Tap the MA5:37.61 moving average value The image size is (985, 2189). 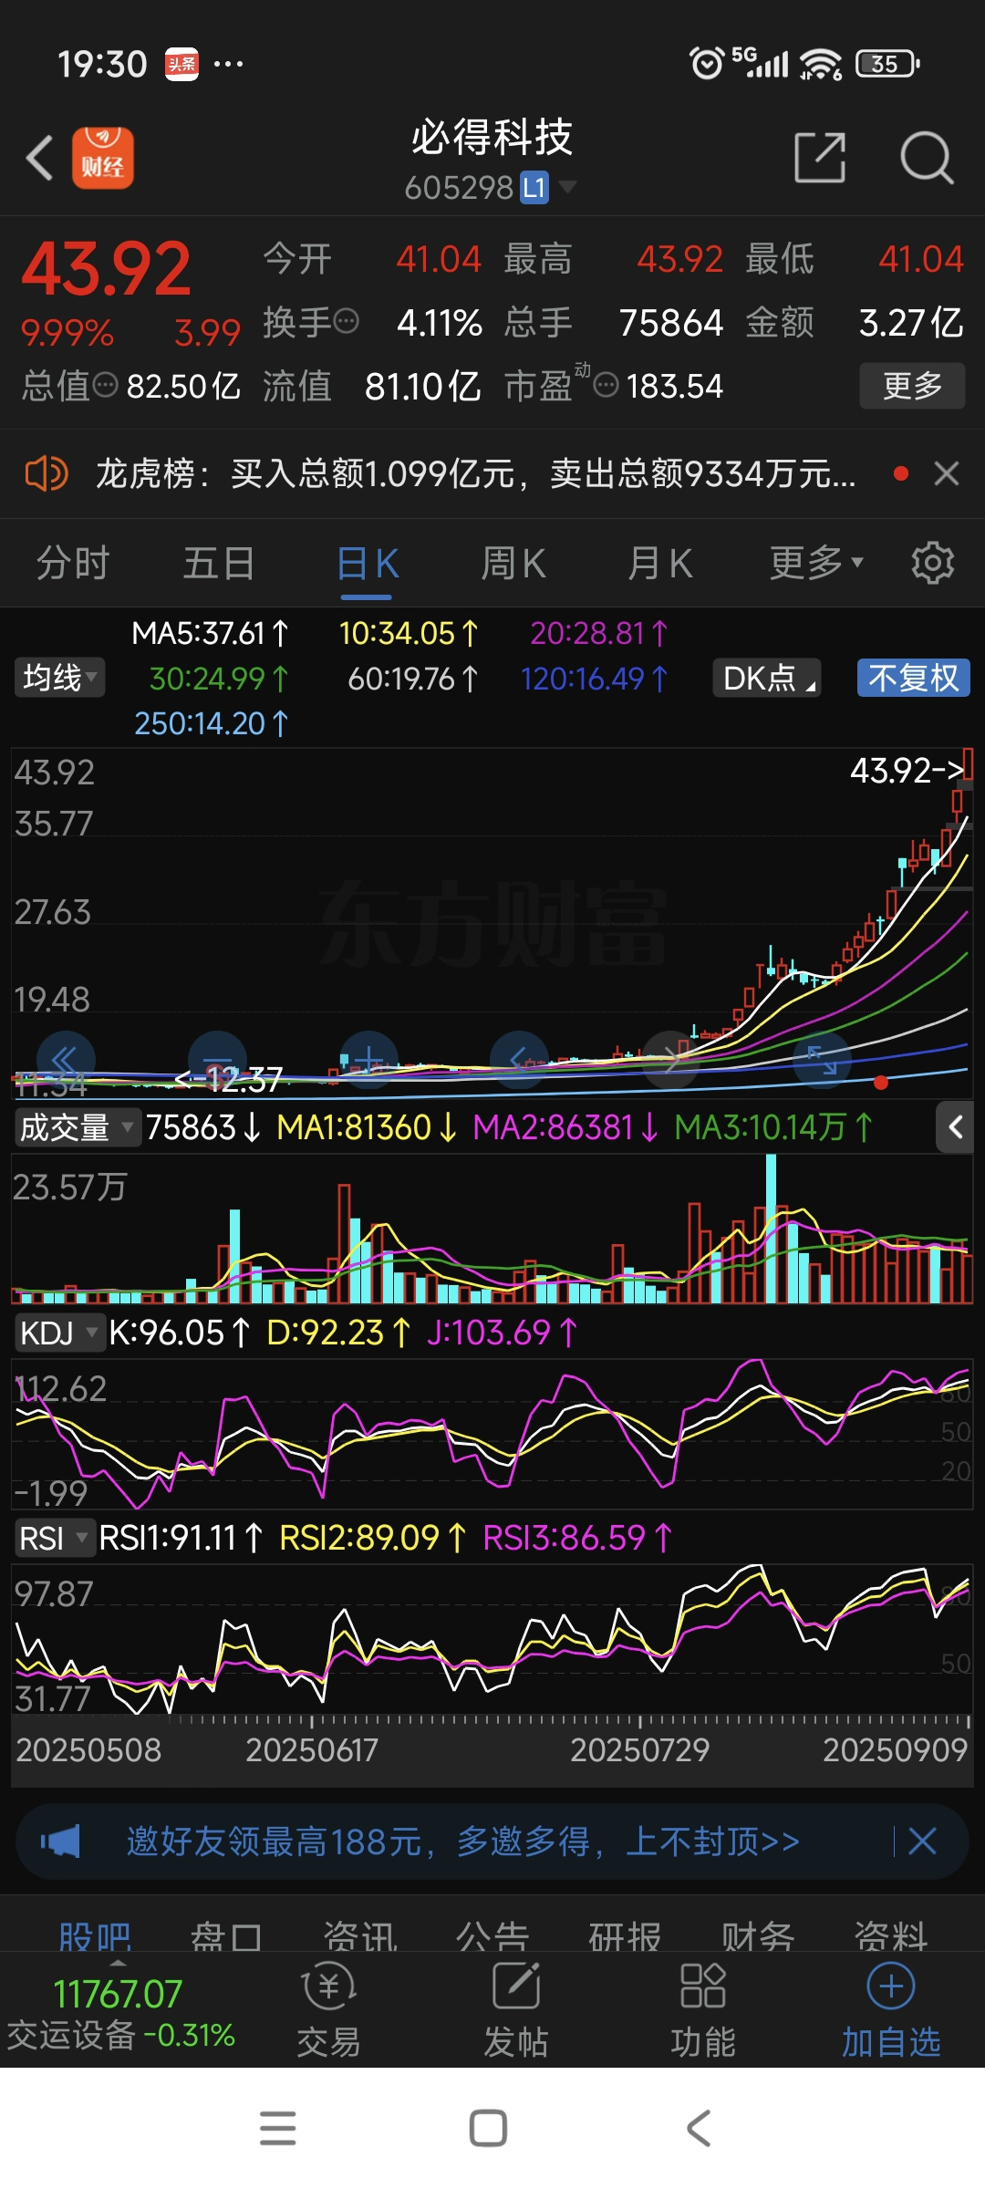pyautogui.click(x=210, y=633)
